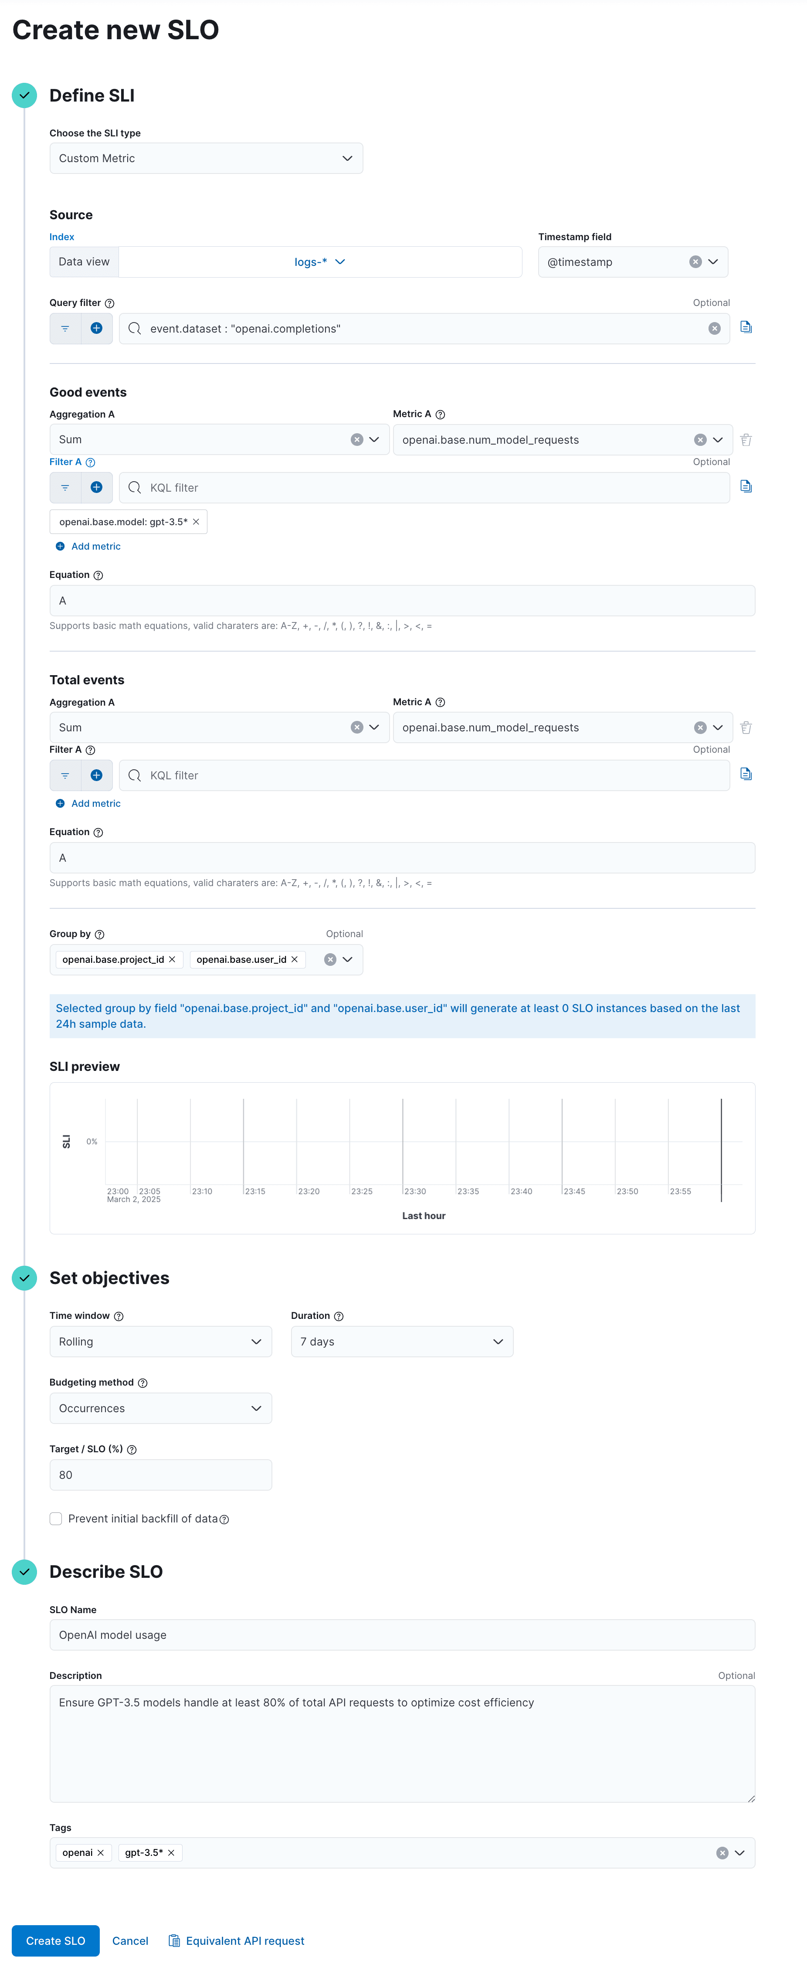Open the Custom Metric SLI type dropdown
Viewport: 807px width, 1974px height.
[205, 158]
